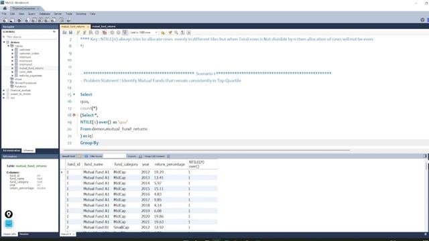The image size is (429, 241).
Task: Toggle invisible characters display icon
Action: [x=182, y=33]
